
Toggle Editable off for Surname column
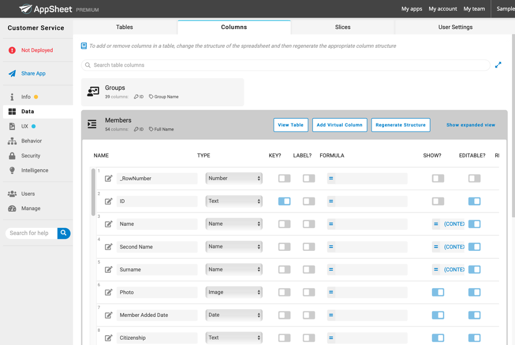(x=474, y=270)
